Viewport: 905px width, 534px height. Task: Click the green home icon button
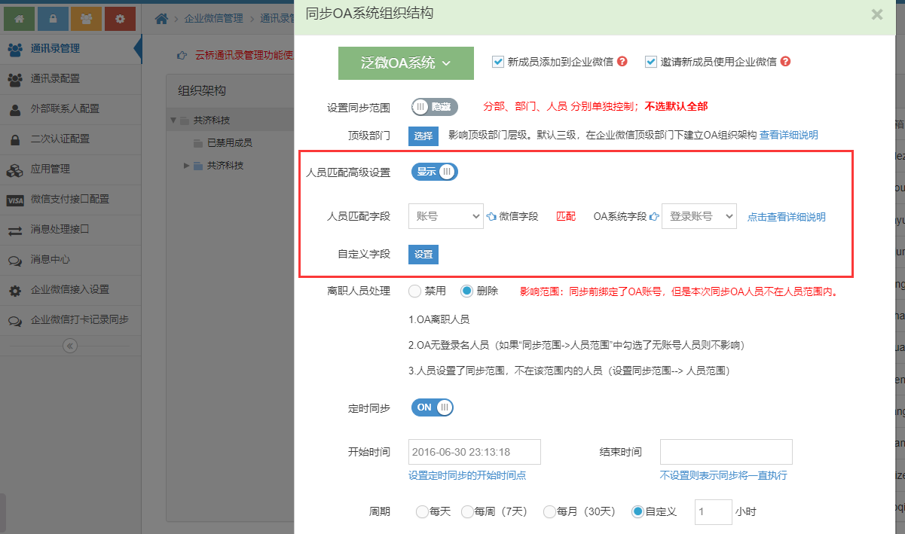19,18
